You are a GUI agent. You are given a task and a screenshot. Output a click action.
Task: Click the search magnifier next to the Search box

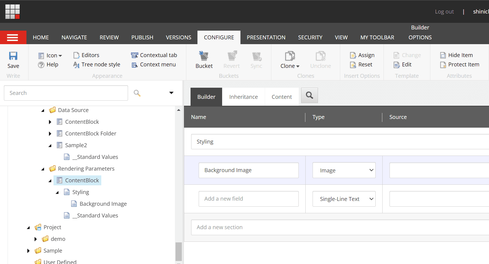[137, 93]
